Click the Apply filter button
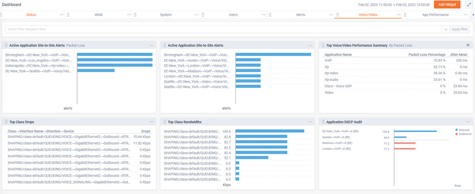The width and height of the screenshot is (475, 194). pyautogui.click(x=460, y=29)
